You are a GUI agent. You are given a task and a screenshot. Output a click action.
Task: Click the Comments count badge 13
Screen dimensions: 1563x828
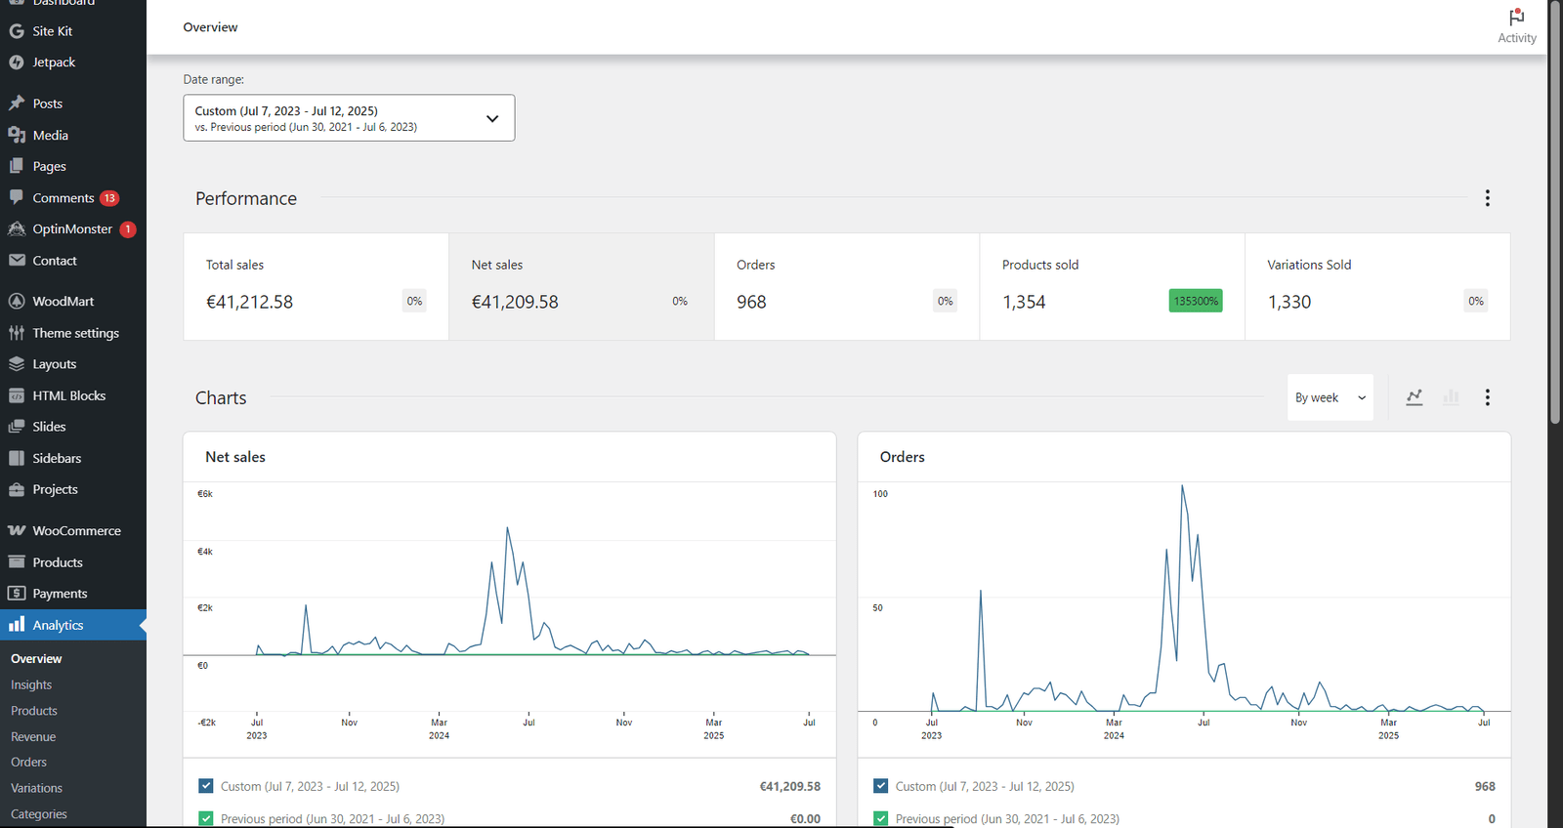[x=109, y=198]
